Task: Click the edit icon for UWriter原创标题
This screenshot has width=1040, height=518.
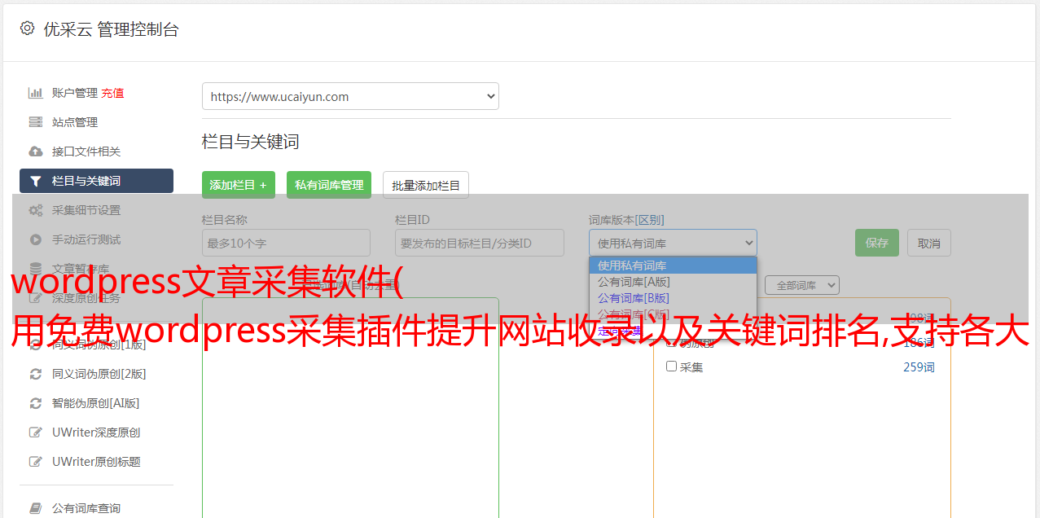Action: 36,462
